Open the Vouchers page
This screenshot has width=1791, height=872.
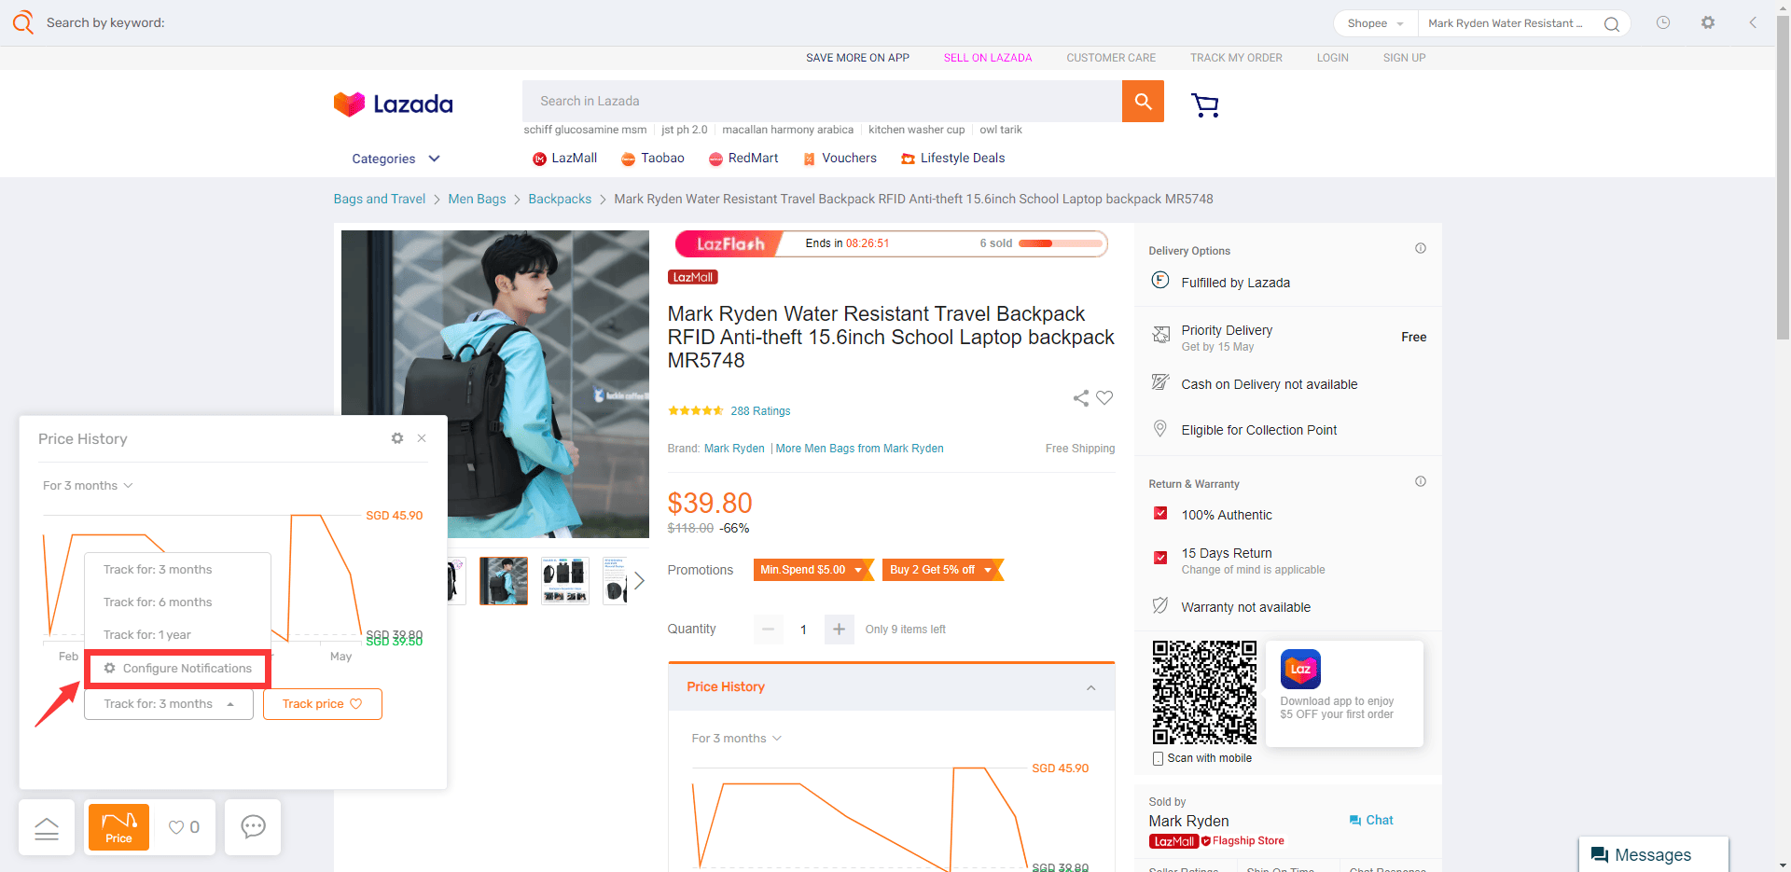[x=840, y=159]
